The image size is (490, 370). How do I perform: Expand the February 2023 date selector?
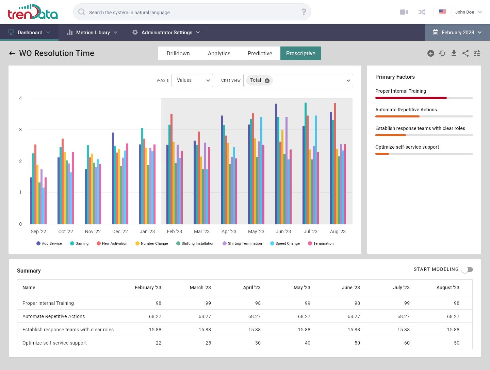click(457, 33)
